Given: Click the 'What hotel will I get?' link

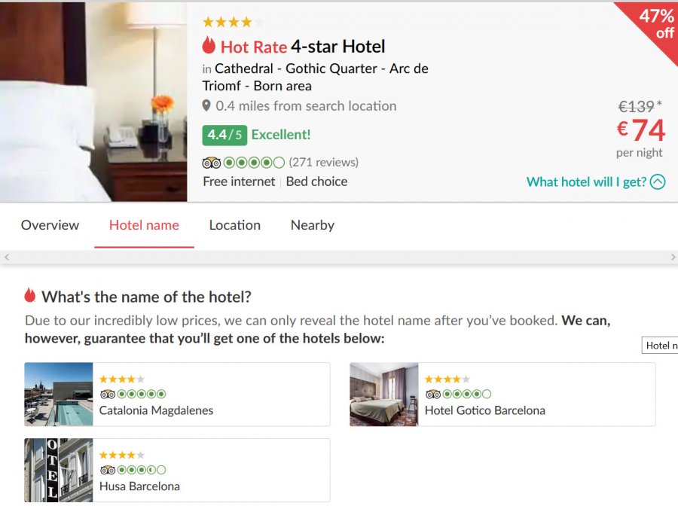Looking at the screenshot, I should [586, 181].
